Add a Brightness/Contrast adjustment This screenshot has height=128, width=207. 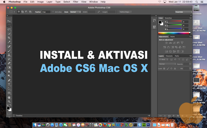pos(166,43)
